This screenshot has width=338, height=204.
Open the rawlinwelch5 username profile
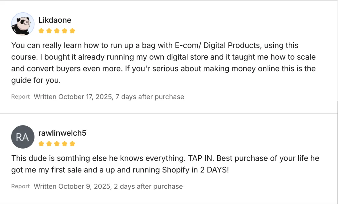[x=62, y=133]
